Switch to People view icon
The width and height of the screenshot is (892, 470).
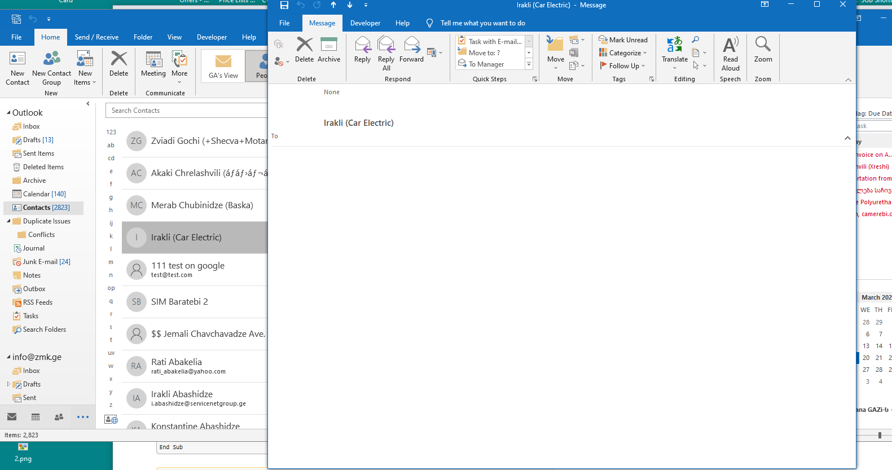(x=59, y=417)
